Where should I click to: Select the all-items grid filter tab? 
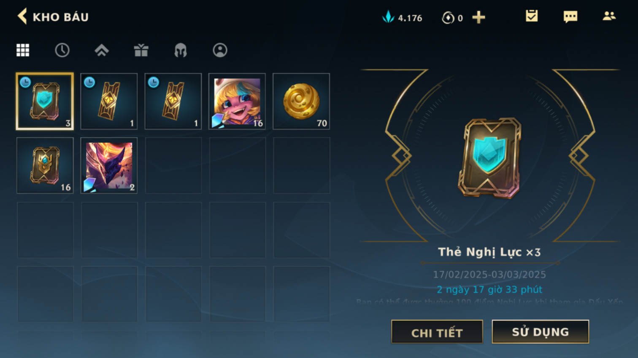pos(23,50)
